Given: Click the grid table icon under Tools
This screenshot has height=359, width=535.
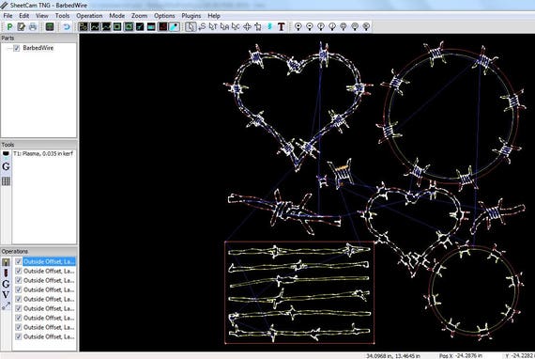Looking at the screenshot, I should (6, 181).
